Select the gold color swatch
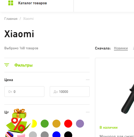 [56, 124]
